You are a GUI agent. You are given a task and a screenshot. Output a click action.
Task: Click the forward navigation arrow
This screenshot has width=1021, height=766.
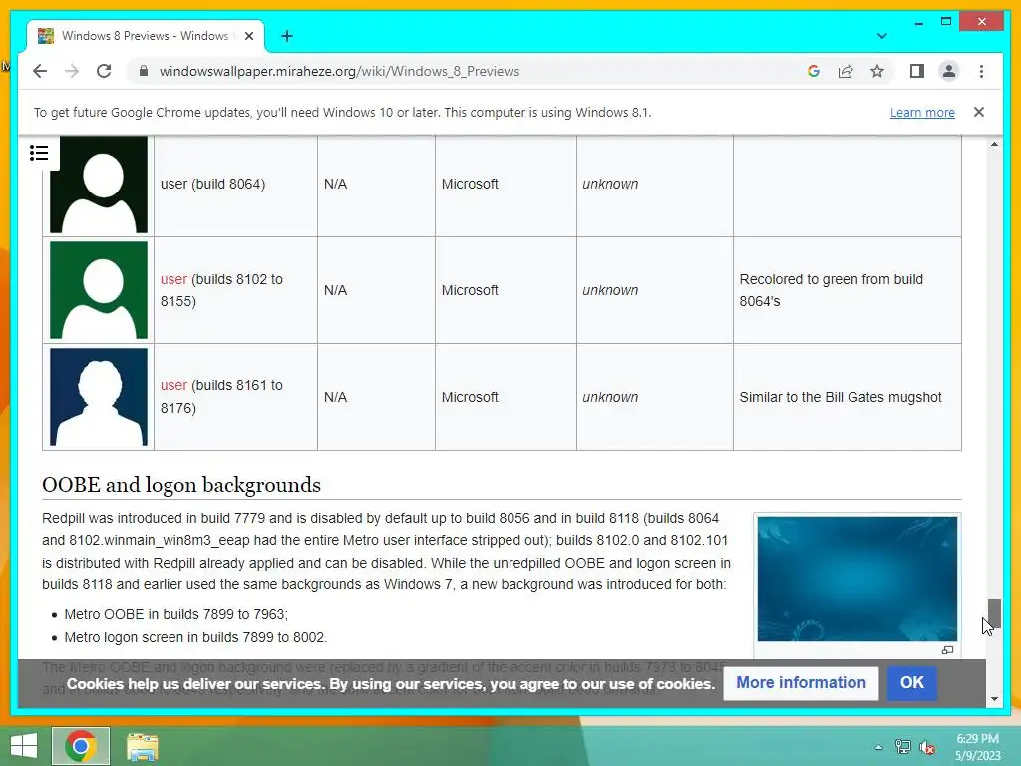pos(72,71)
